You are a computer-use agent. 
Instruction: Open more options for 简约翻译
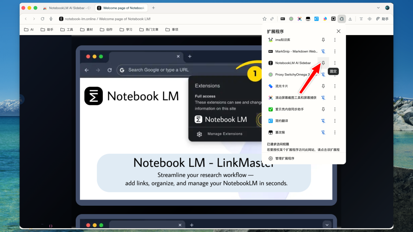[x=335, y=121]
